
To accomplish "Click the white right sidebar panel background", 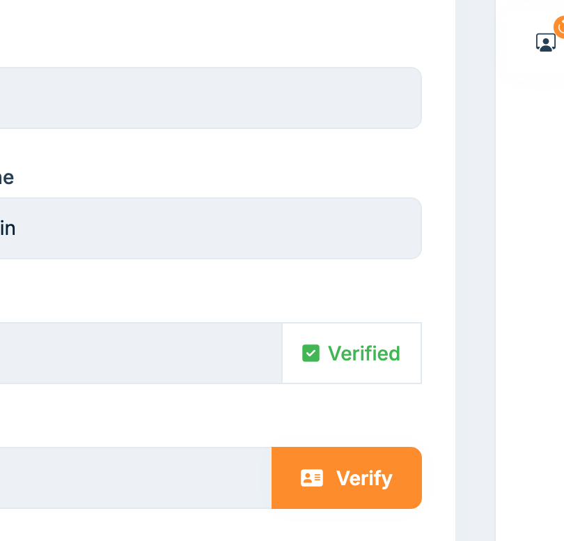I will (x=529, y=279).
